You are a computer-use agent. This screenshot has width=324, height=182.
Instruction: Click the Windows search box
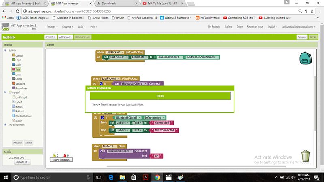52,177
